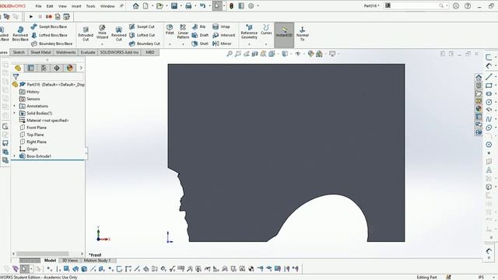Open the Edit menu

(50, 6)
